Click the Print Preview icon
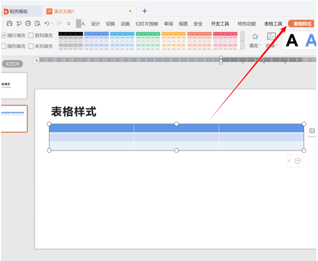Image resolution: width=318 pixels, height=261 pixels. pos(38,23)
